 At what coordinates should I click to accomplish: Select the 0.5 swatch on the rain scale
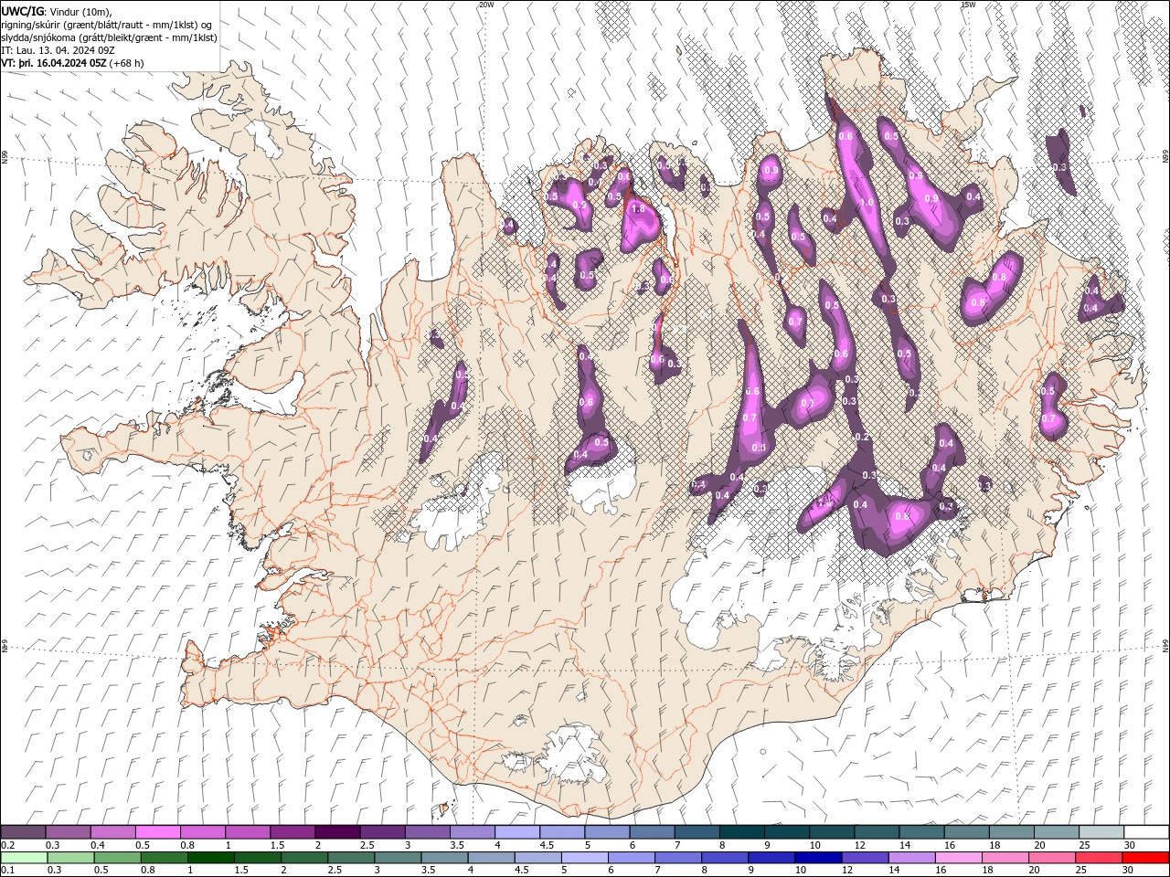(117, 858)
